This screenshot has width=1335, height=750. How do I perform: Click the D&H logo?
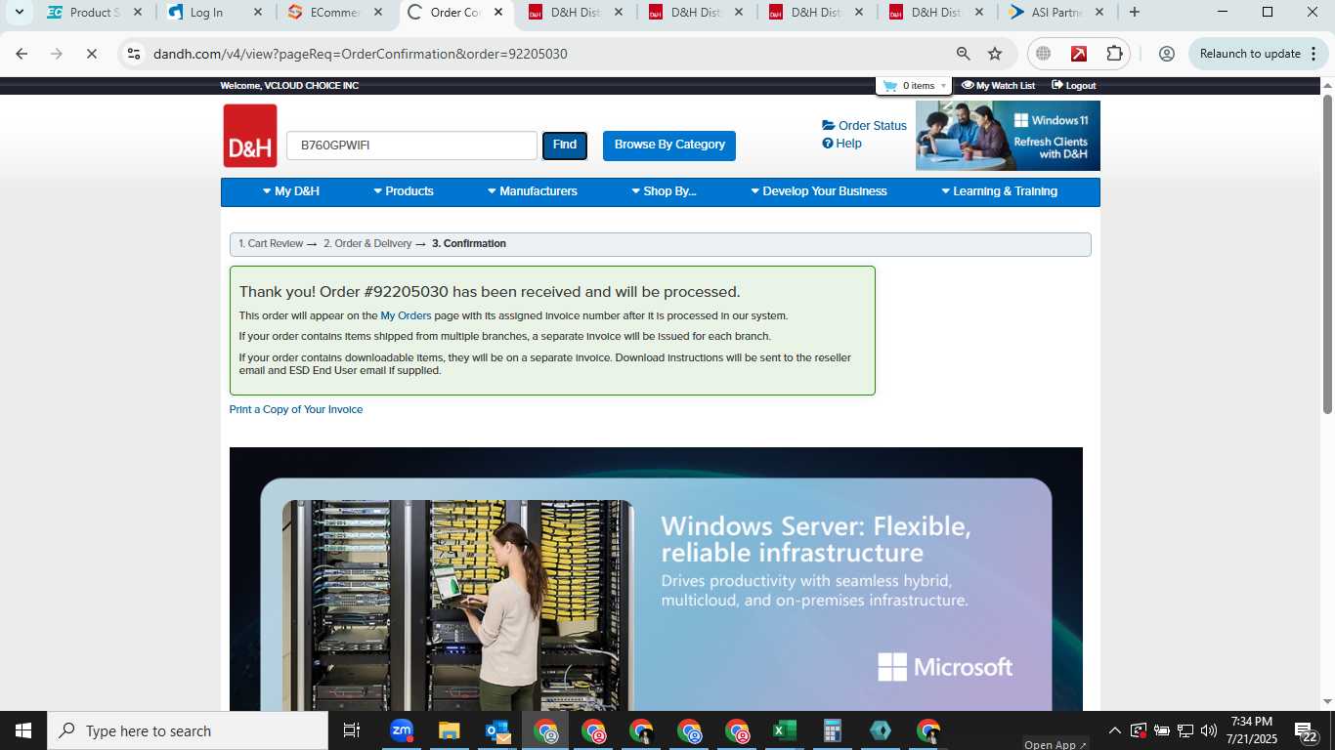(250, 136)
